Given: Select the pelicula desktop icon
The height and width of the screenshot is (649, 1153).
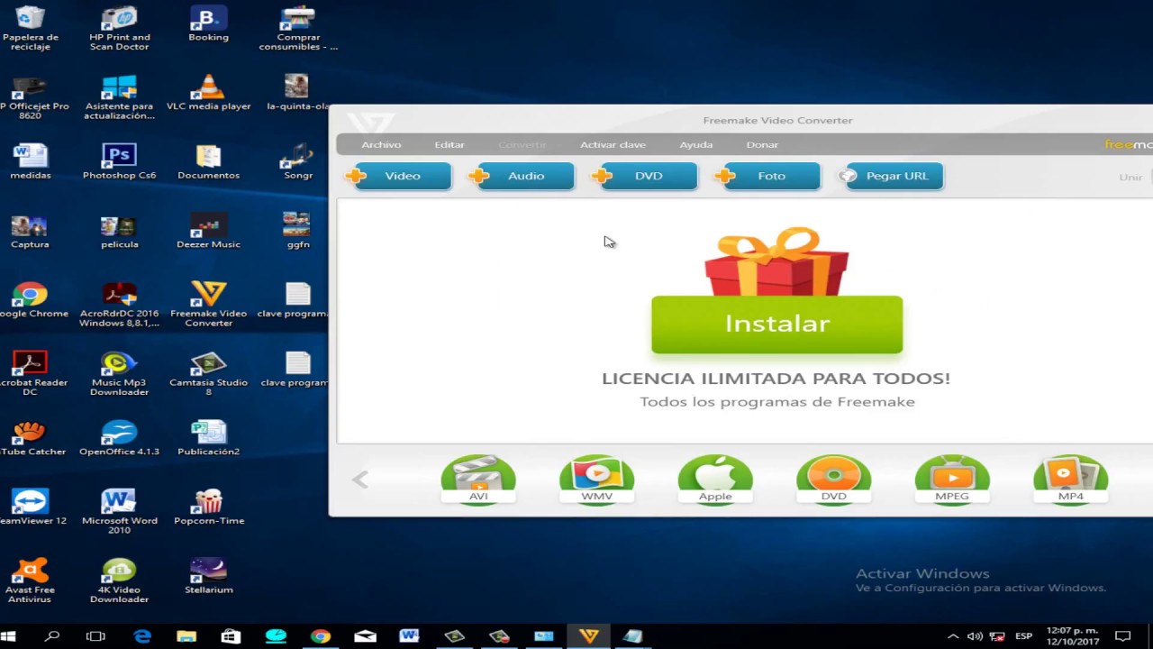Looking at the screenshot, I should [x=119, y=232].
